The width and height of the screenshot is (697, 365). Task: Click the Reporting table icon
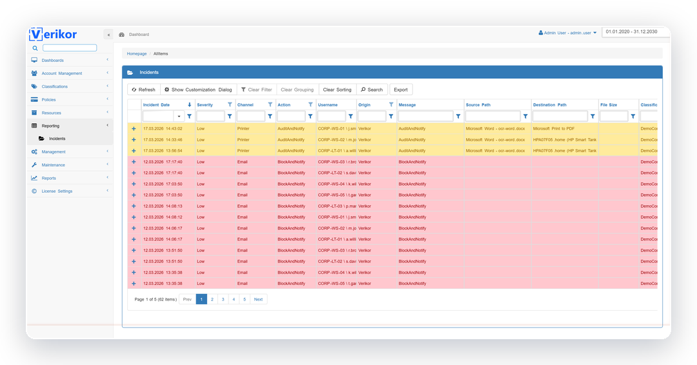point(34,126)
